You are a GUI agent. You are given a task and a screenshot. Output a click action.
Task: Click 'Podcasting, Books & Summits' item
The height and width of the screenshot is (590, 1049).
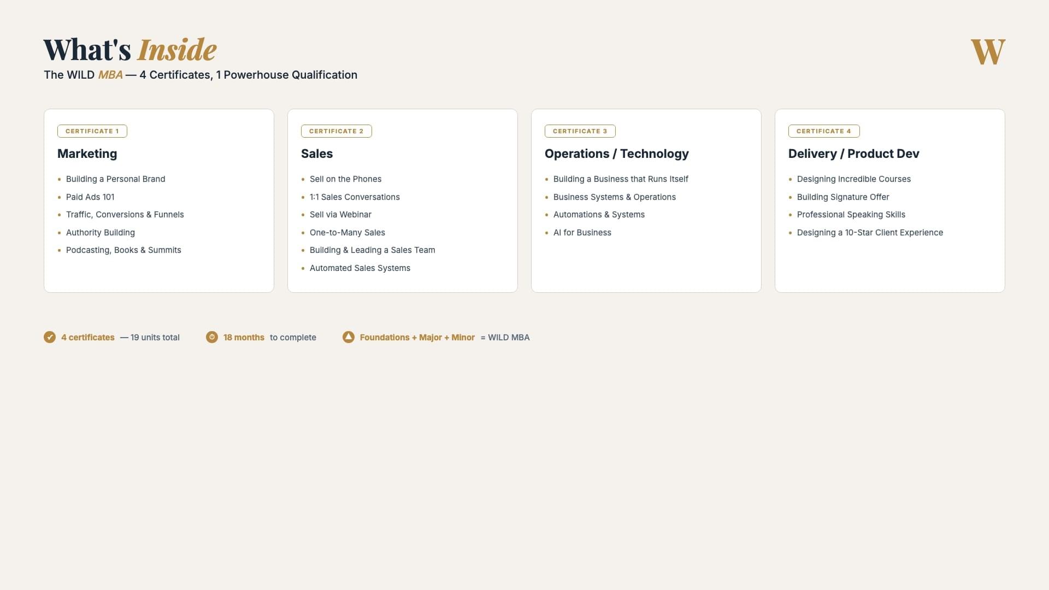tap(123, 250)
